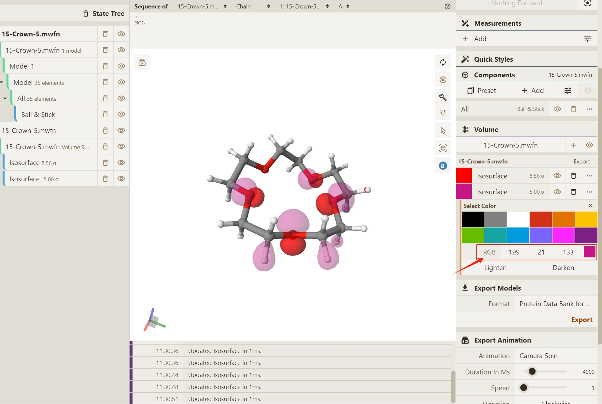Expand the Quick Styles section

(493, 59)
